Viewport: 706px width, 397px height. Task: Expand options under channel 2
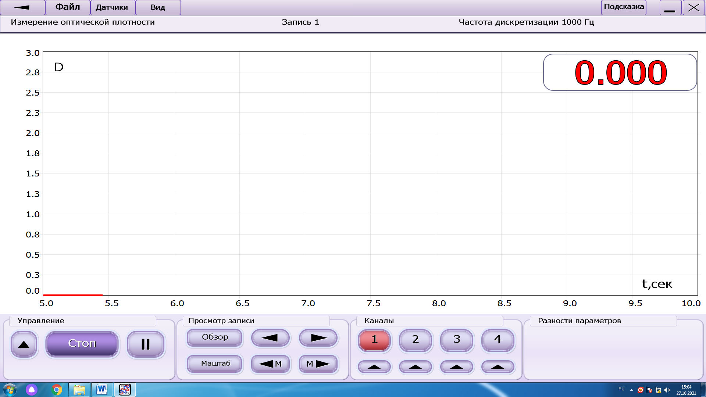pos(416,366)
